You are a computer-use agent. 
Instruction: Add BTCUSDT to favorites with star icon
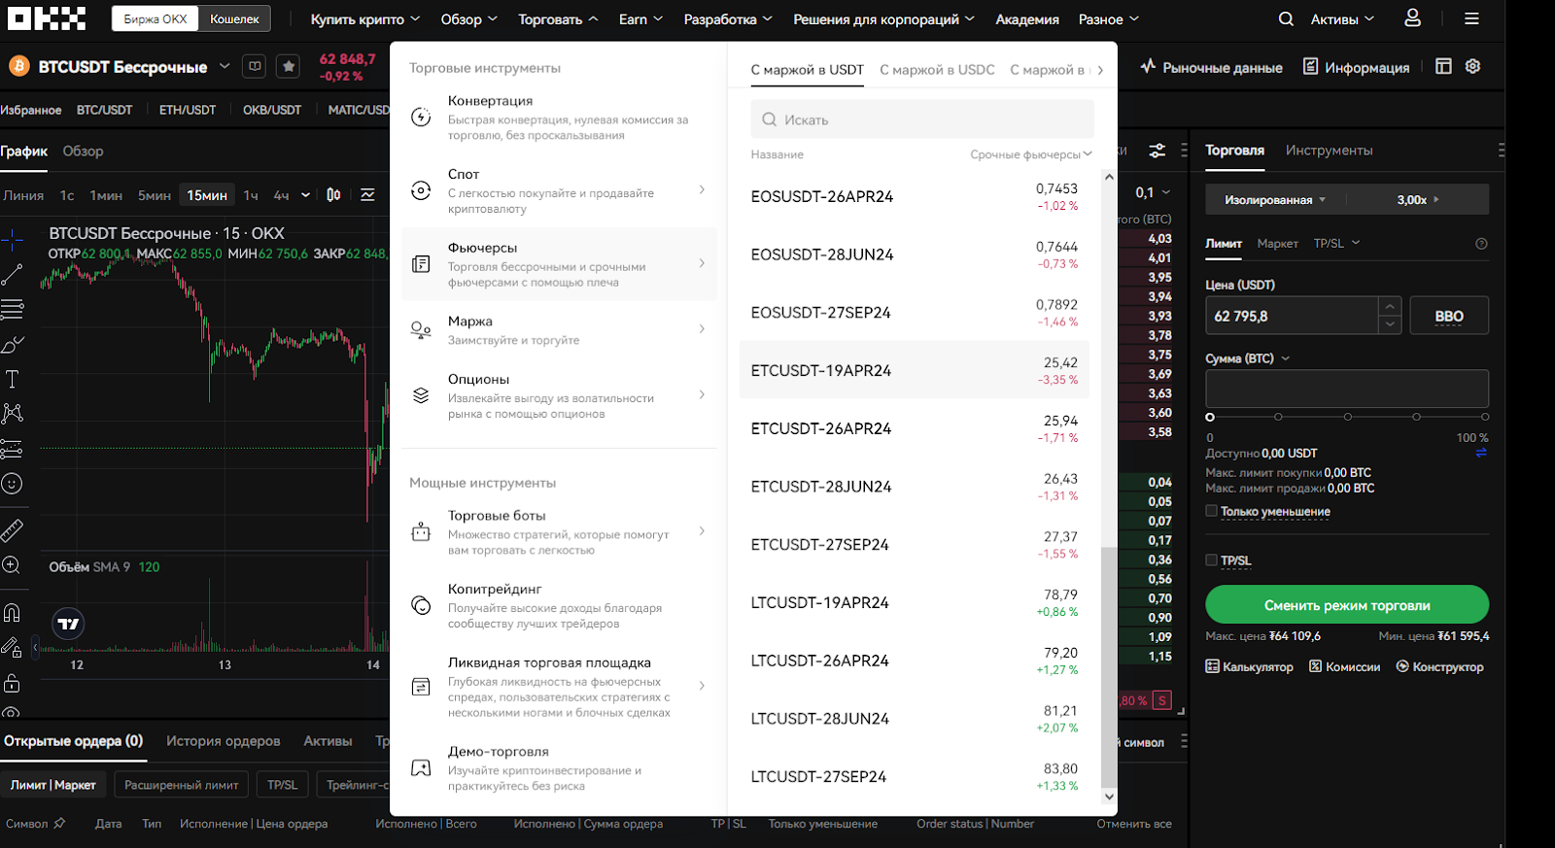[289, 66]
